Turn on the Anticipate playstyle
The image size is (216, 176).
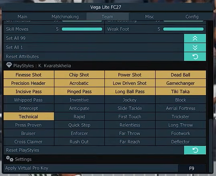coord(79,108)
